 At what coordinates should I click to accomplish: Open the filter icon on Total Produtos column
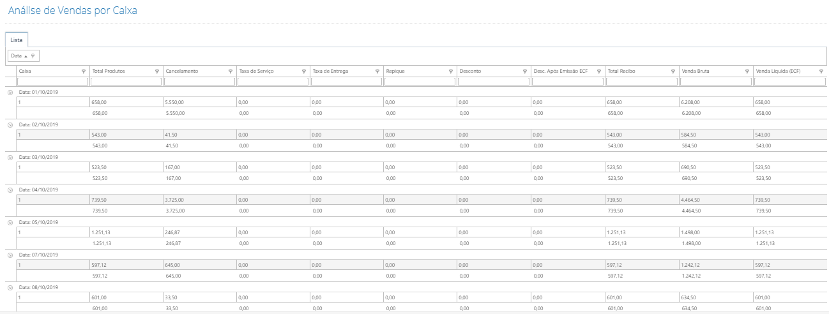(x=157, y=71)
